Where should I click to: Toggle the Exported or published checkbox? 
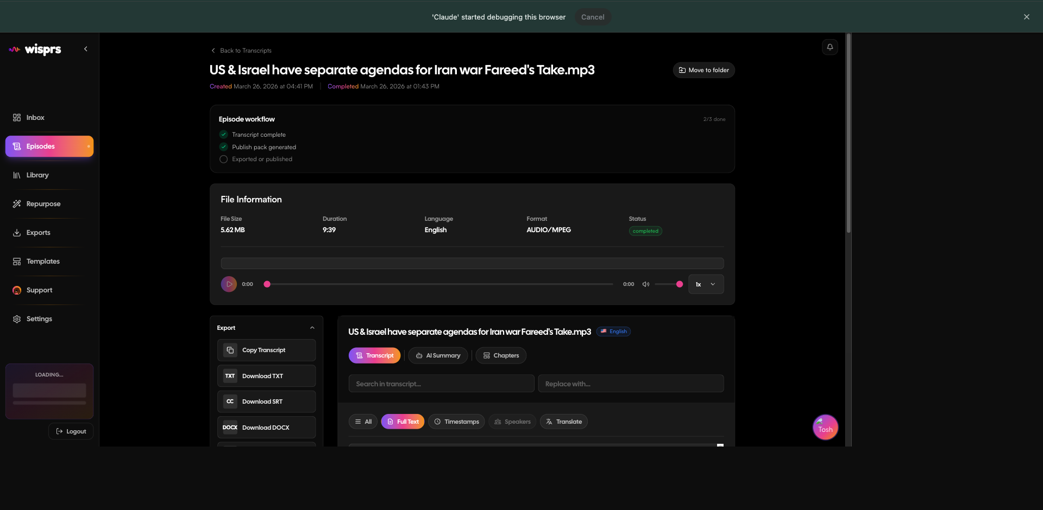(223, 159)
